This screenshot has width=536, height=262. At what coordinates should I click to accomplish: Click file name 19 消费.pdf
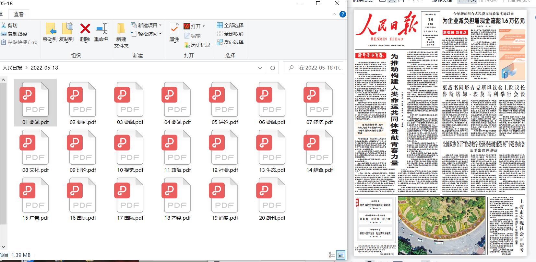(x=225, y=218)
